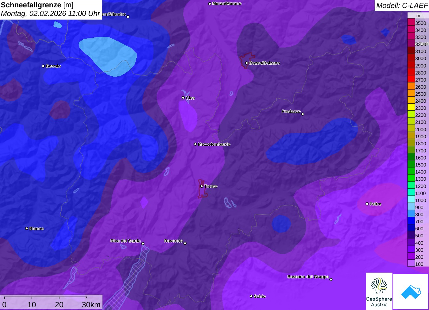Click the Mezzolombardo town label
429x310 pixels.
point(214,144)
